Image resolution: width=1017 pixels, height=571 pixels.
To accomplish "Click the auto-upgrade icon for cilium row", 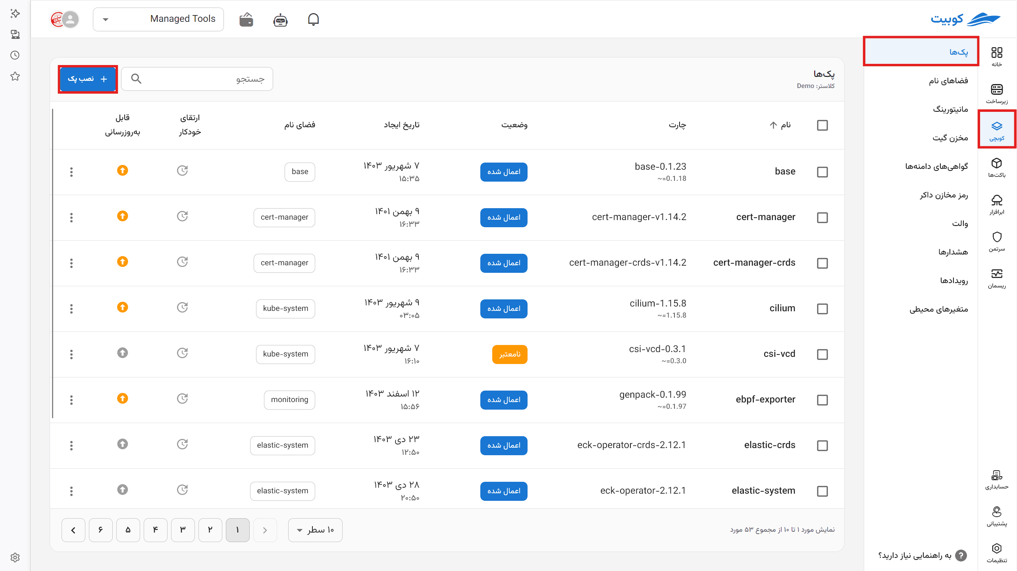I will click(x=182, y=307).
